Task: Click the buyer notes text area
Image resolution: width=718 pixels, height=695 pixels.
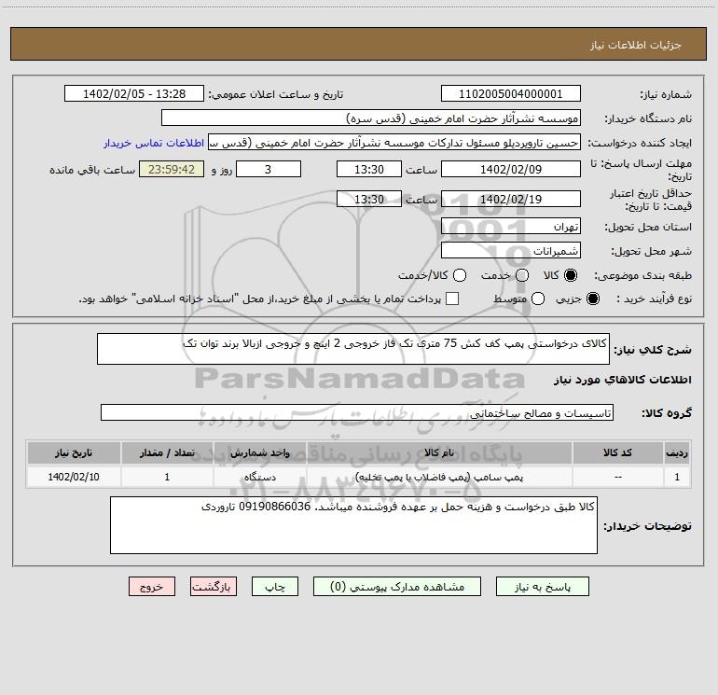Action: coord(353,525)
